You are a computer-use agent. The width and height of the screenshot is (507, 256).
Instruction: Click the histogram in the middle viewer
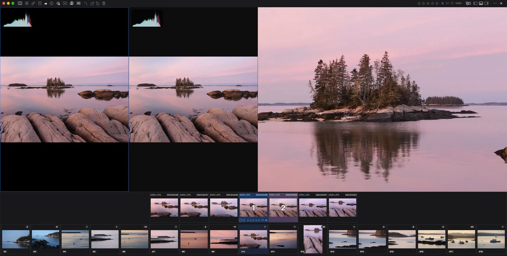147,18
